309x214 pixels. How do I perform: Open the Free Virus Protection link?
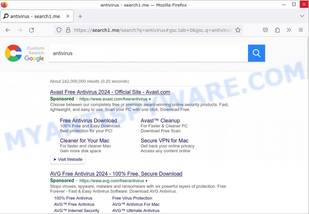[x=132, y=198]
